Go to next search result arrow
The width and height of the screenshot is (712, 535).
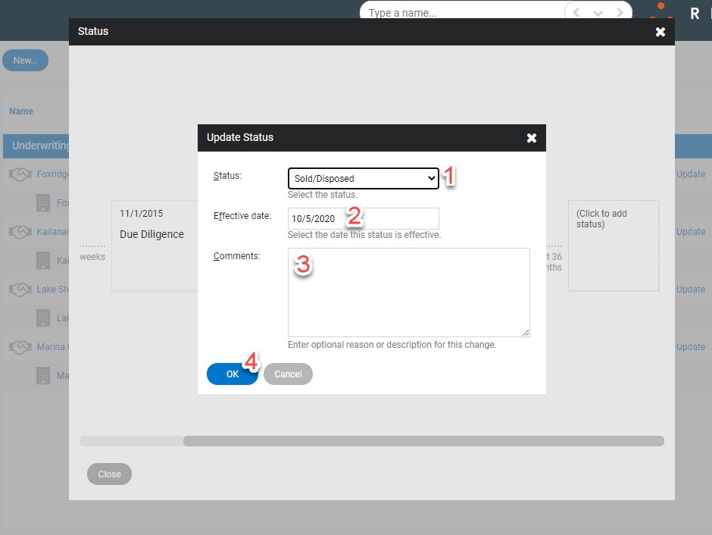(x=620, y=13)
